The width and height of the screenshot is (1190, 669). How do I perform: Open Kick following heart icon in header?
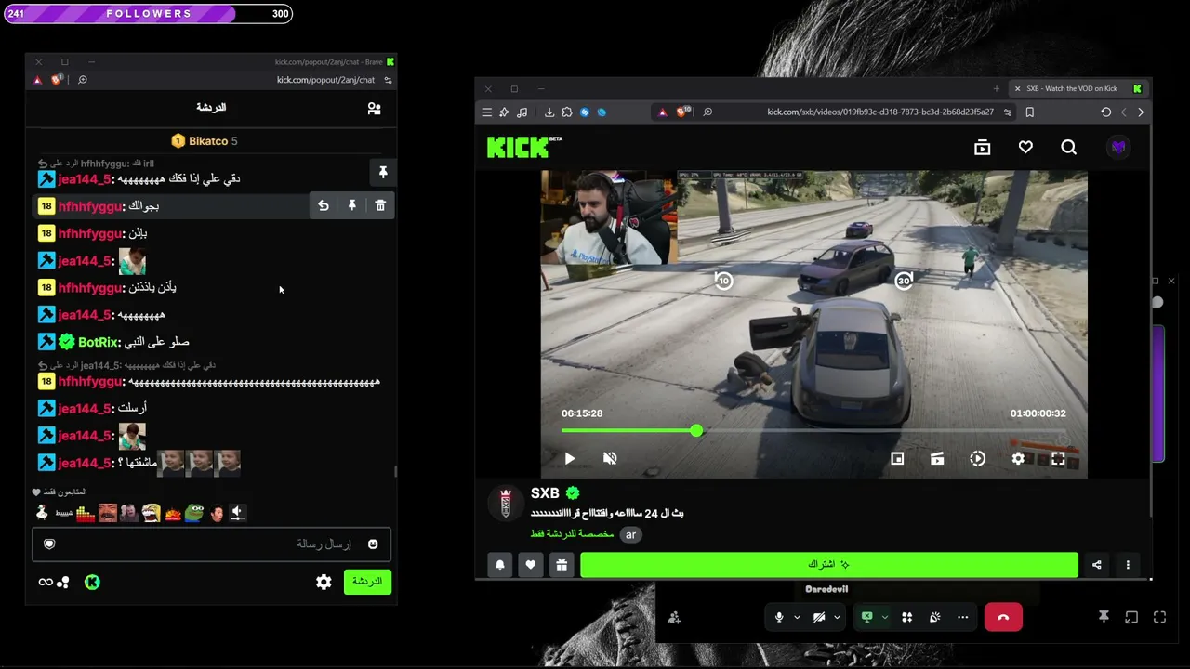tap(1025, 147)
